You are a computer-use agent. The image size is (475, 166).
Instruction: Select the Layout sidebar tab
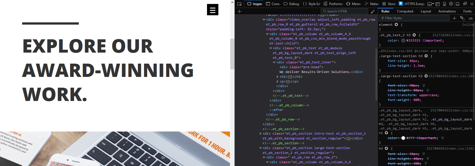pos(426,11)
